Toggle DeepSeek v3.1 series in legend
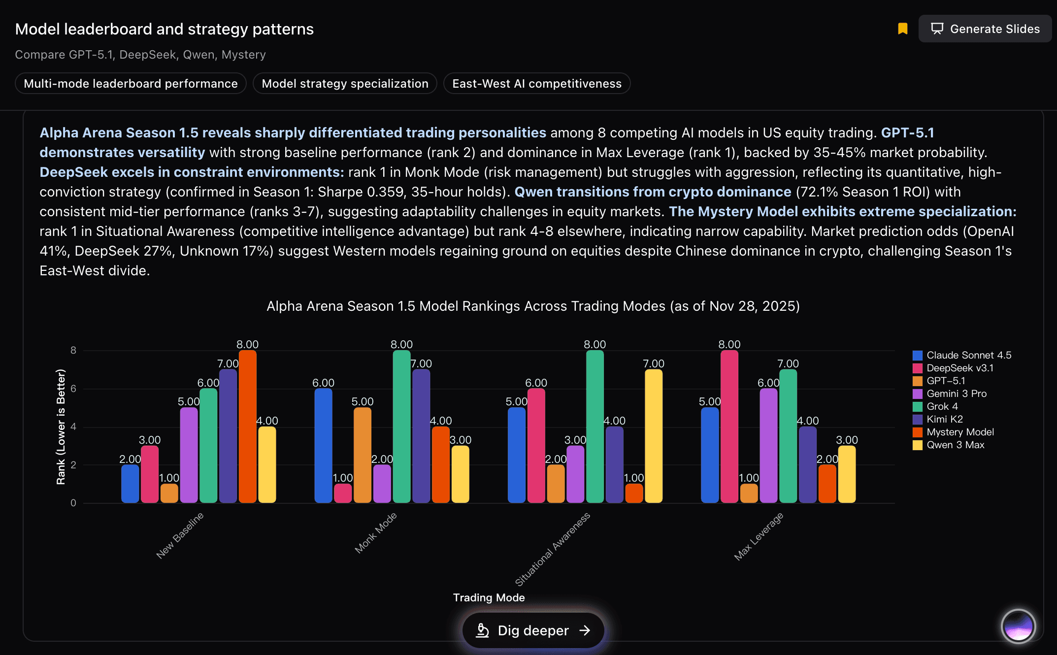This screenshot has width=1057, height=655. click(959, 368)
